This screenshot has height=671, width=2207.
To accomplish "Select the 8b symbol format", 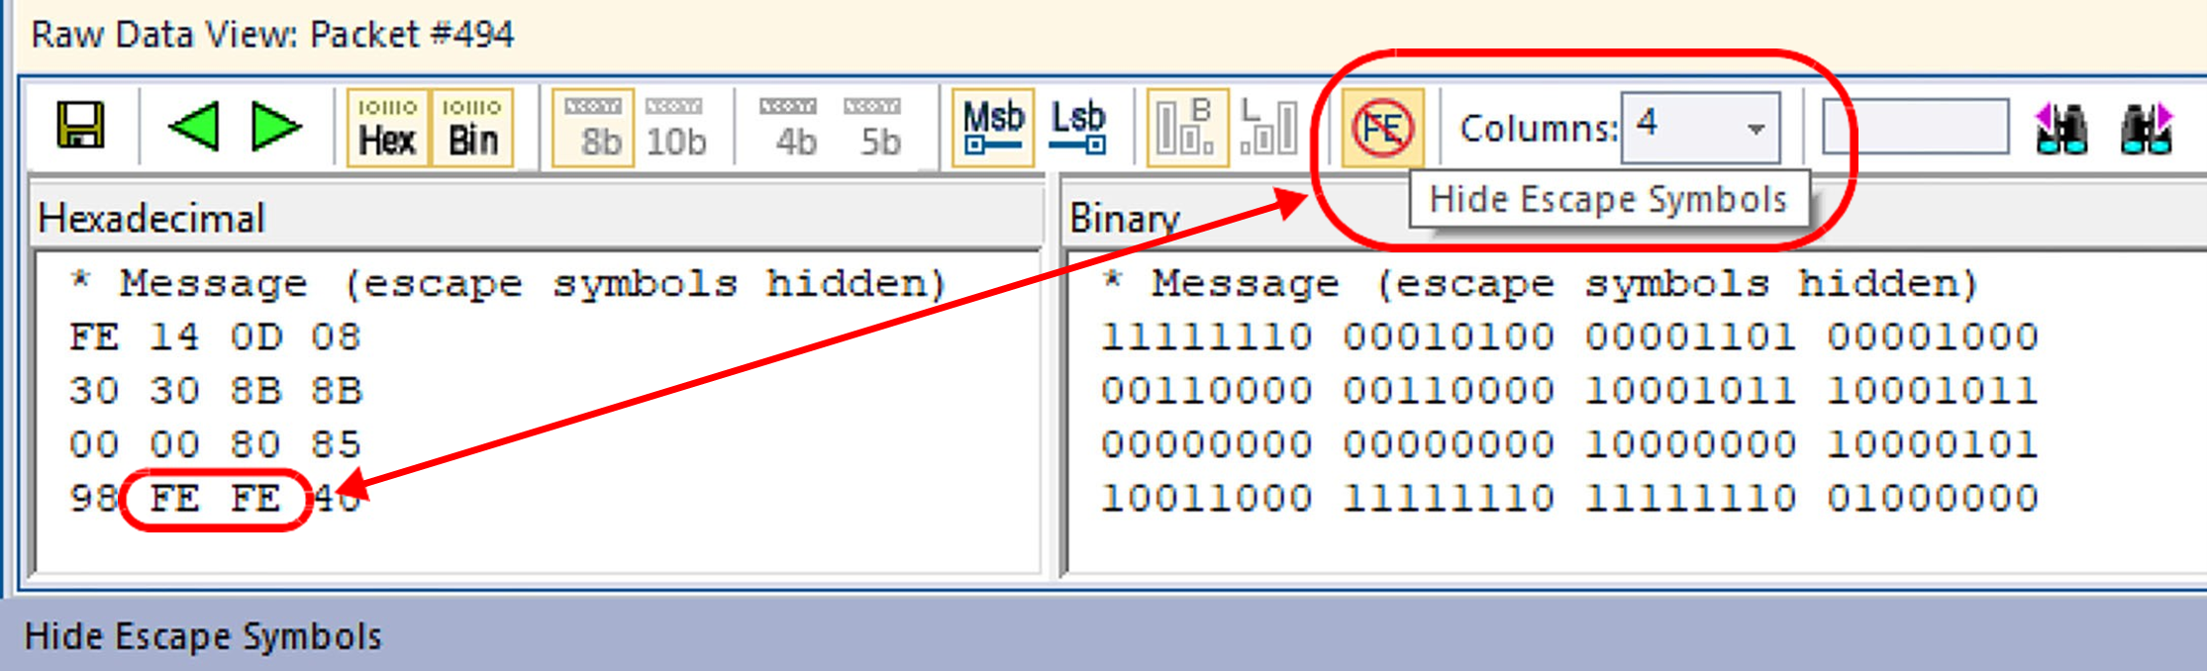I will click(593, 128).
